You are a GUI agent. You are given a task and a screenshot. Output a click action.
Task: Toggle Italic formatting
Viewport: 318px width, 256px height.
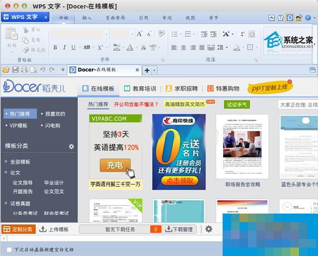point(64,48)
